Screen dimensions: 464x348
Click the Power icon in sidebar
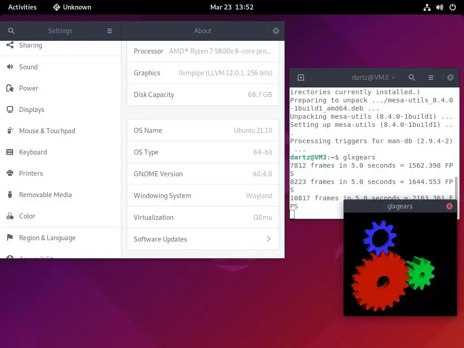click(10, 88)
